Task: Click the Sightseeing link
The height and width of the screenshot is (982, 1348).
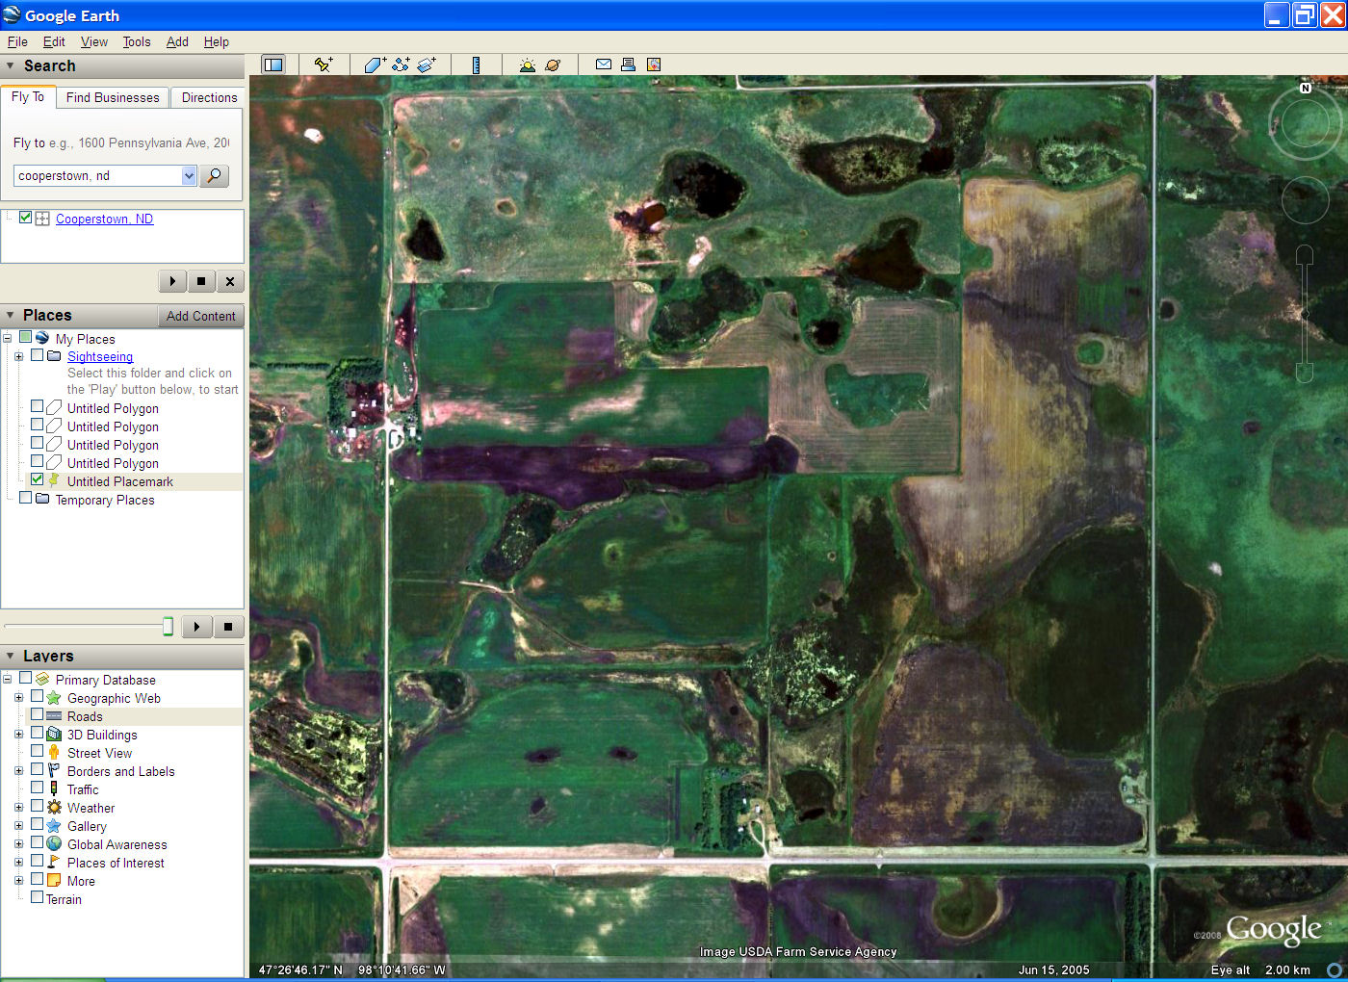Action: coord(100,356)
